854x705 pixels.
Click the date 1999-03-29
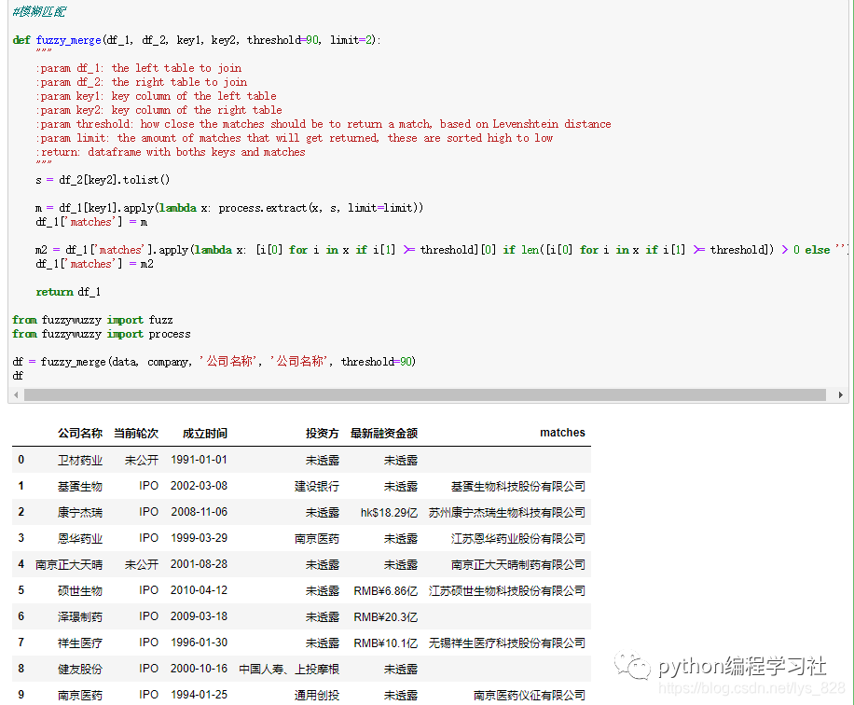pos(199,538)
